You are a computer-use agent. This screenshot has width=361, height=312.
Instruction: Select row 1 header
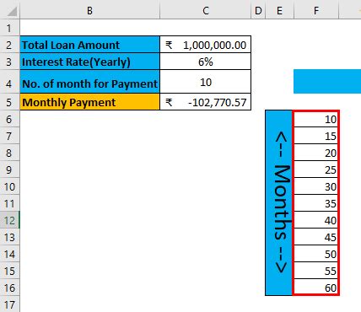(x=9, y=28)
